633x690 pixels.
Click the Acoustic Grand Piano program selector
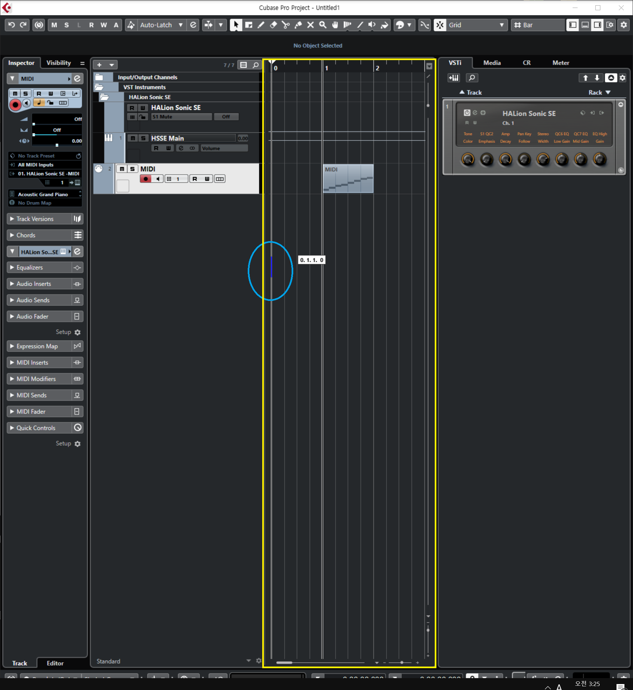point(45,195)
